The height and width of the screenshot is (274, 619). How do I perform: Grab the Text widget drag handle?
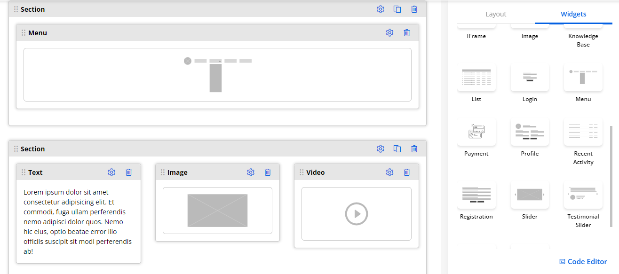tap(24, 172)
